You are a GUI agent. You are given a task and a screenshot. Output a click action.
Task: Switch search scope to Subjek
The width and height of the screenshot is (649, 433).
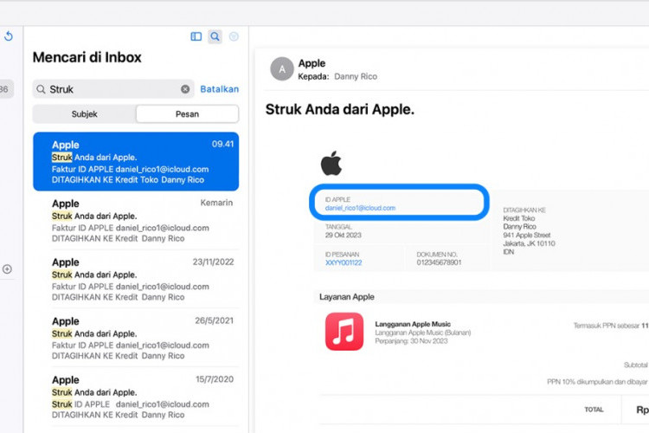(84, 114)
